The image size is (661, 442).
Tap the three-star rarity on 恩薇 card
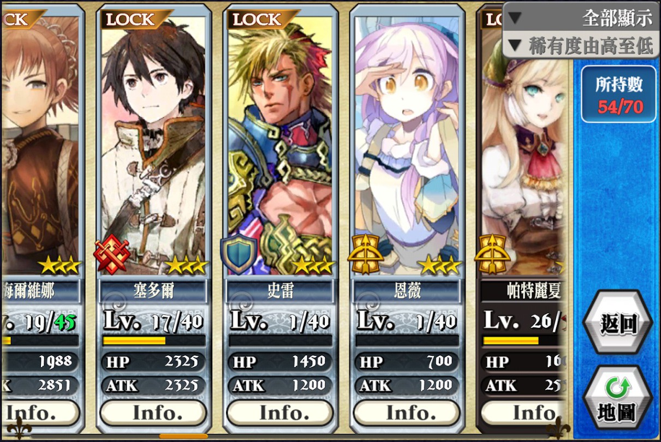pos(439,266)
